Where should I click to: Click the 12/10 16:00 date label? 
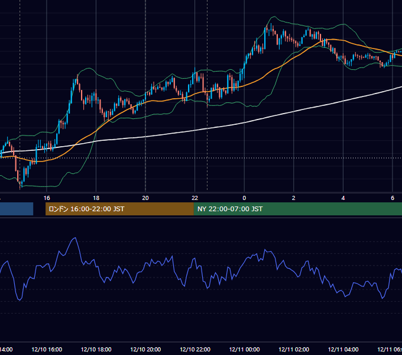click(x=47, y=350)
